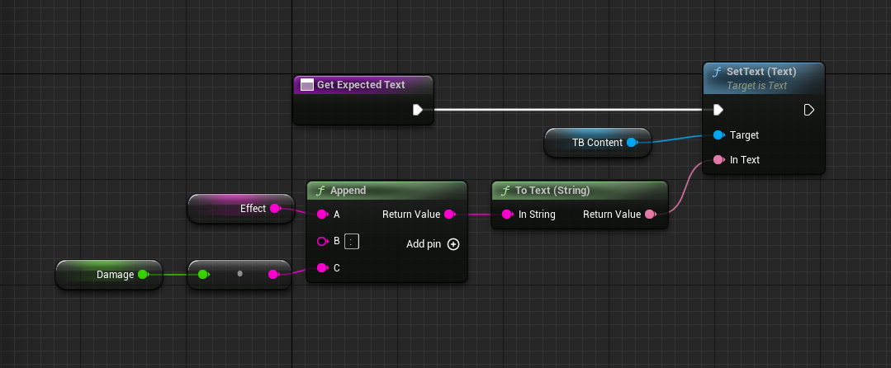Click the To Text function f icon
The width and height of the screenshot is (891, 368).
coord(505,191)
